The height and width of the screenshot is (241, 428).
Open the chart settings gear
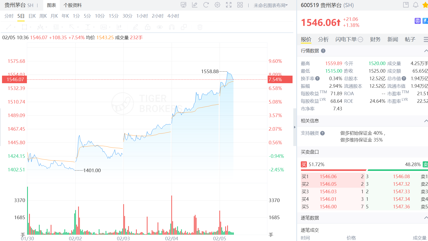[217, 5]
